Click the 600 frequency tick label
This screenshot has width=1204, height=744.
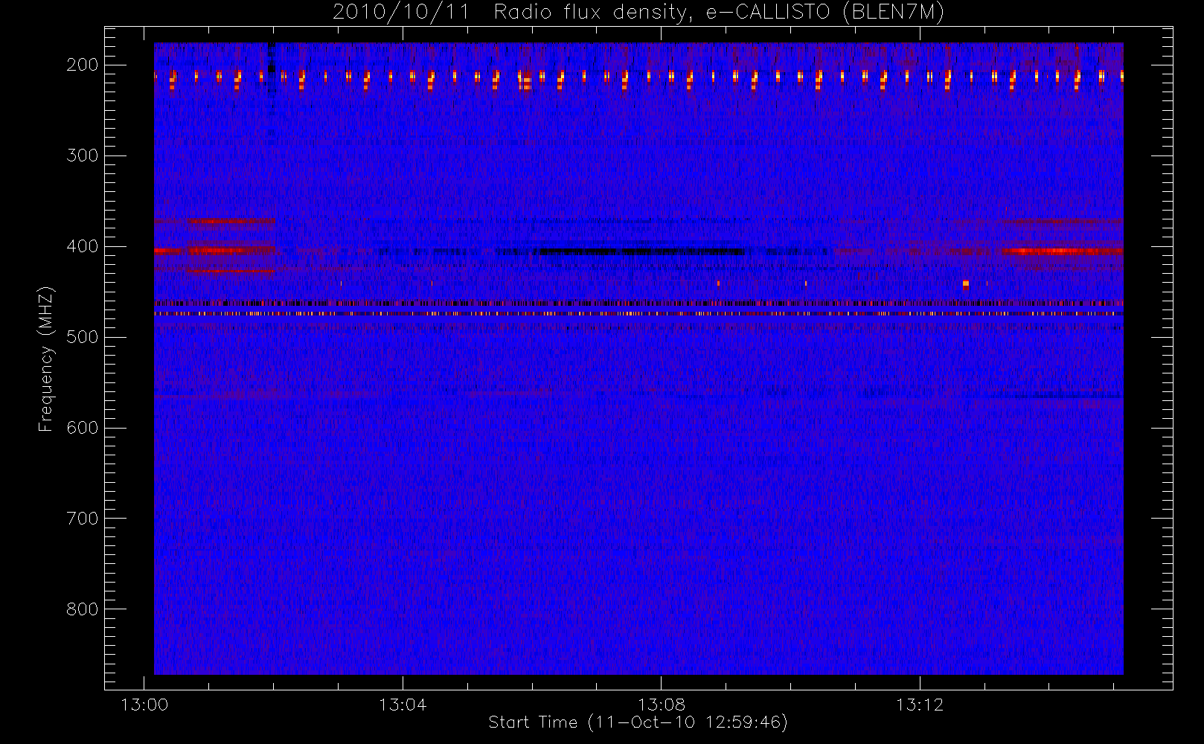[83, 428]
